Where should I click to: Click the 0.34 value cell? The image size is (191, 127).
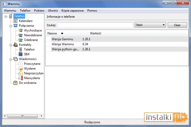85,44
